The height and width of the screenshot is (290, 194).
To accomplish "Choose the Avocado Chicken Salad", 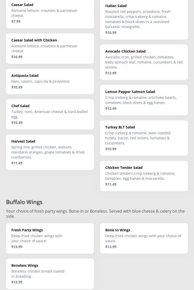I will click(x=144, y=62).
